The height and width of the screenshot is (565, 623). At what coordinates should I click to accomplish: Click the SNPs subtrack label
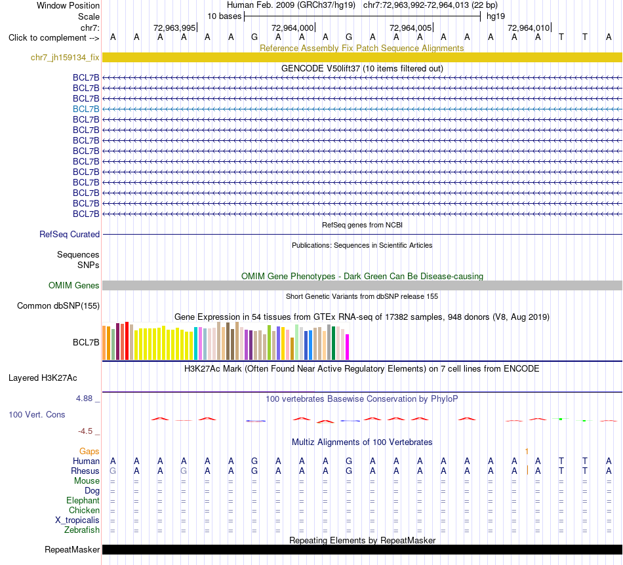[x=89, y=265]
